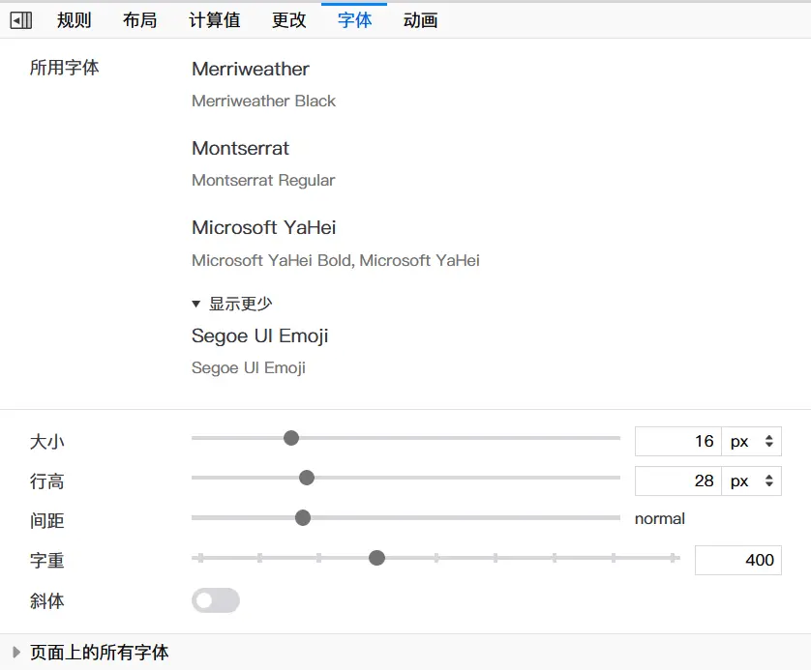811x670 pixels.
Task: Click the normal spacing value
Action: (659, 518)
